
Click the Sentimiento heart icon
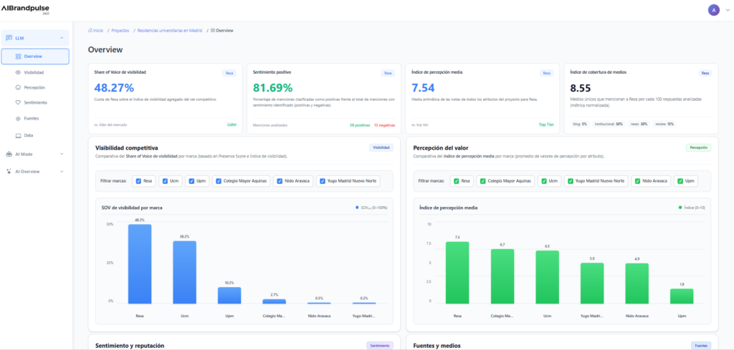click(18, 103)
